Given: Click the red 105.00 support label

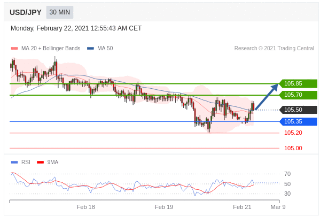Looking at the screenshot, I should click(293, 148).
